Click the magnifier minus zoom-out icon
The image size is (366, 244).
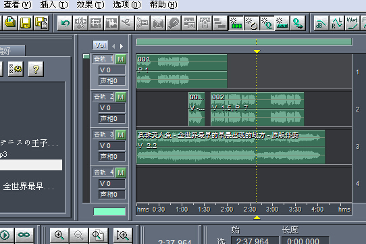[x=78, y=235]
